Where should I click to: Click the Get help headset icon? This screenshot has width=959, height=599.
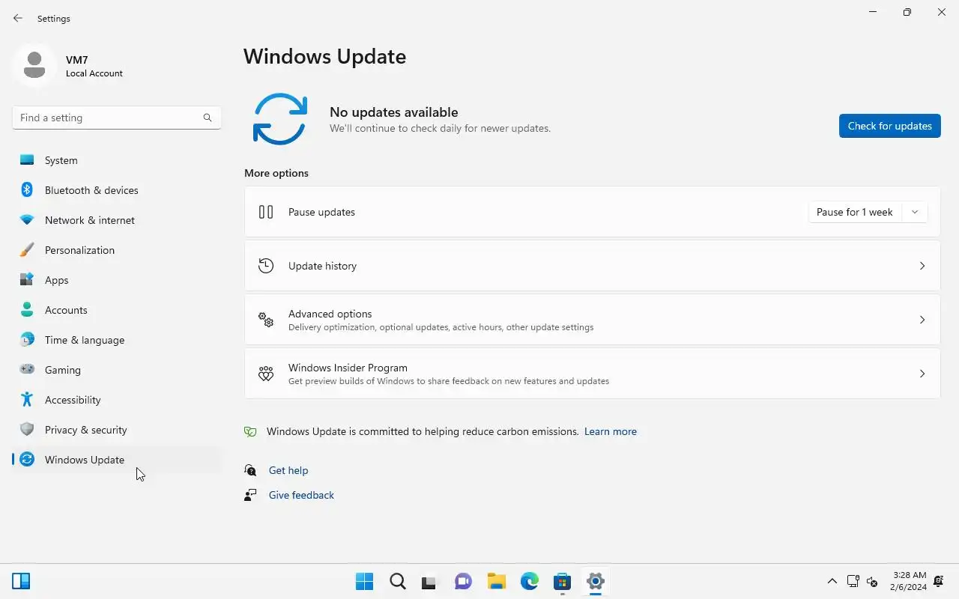click(250, 470)
